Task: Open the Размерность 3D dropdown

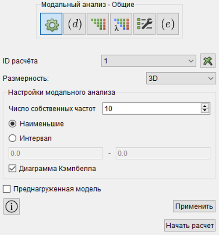Action: pos(181,78)
